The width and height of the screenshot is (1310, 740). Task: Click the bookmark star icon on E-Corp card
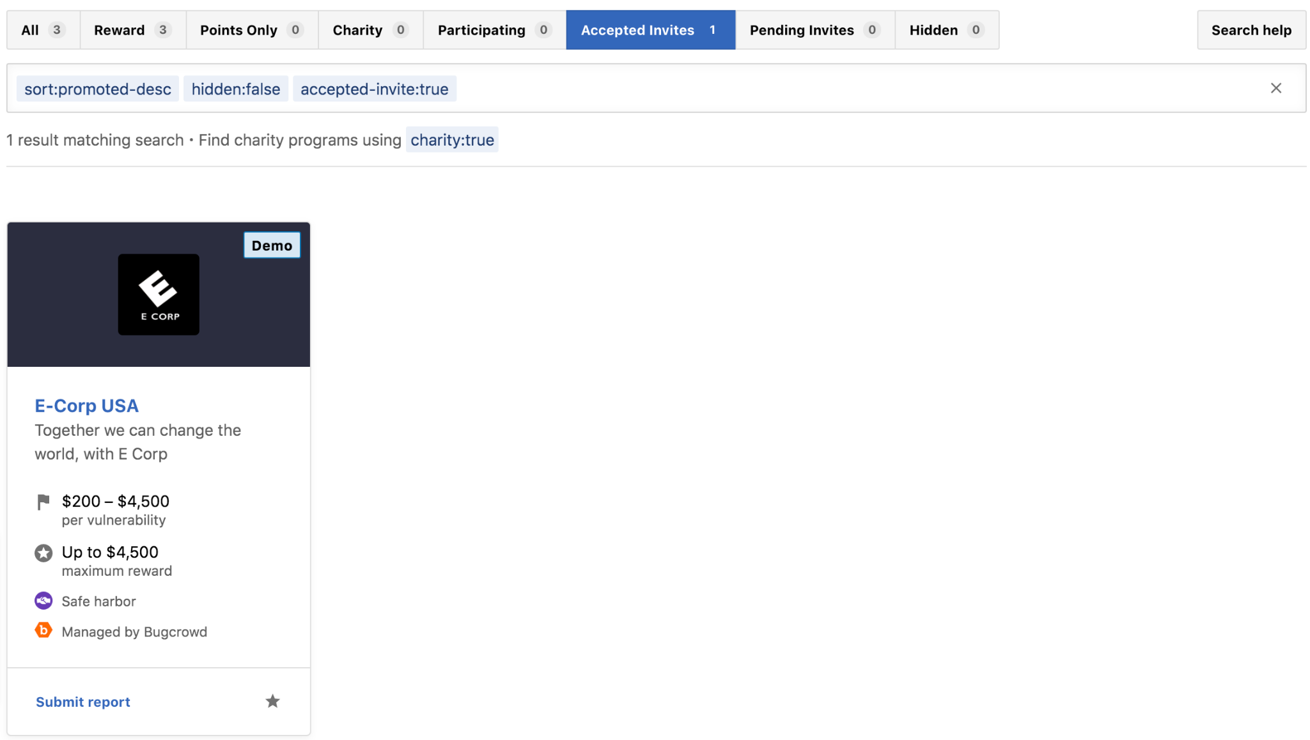tap(272, 700)
